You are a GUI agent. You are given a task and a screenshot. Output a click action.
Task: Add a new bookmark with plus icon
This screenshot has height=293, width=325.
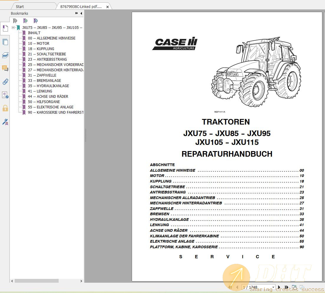25,21
